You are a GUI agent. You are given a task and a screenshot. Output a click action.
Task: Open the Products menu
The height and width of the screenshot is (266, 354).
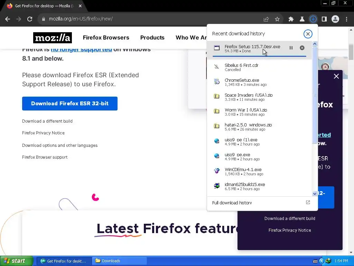pyautogui.click(x=152, y=37)
